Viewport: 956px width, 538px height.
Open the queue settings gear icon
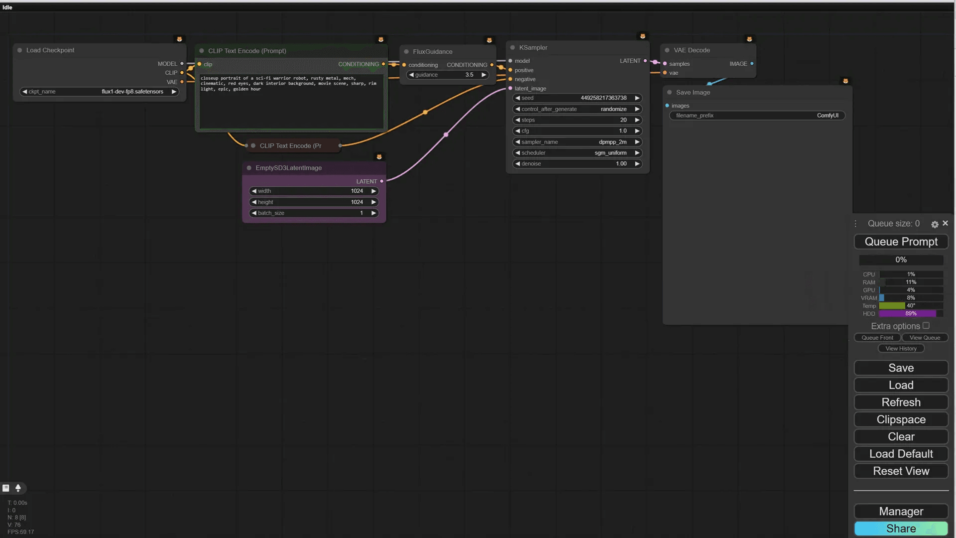click(935, 224)
